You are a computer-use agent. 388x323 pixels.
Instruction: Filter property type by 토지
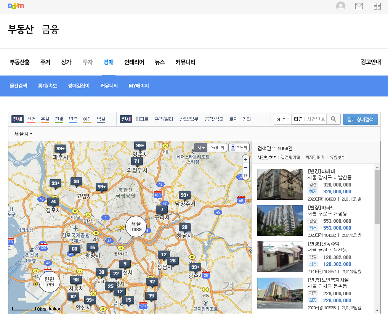233,119
